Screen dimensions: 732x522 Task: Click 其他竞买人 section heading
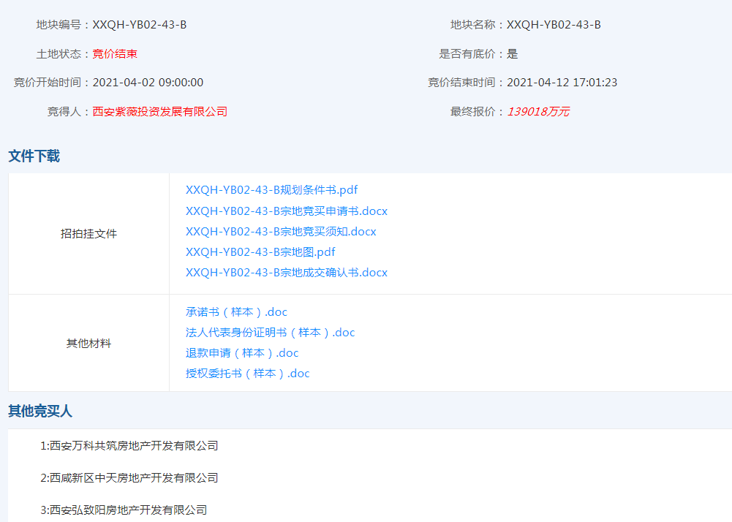[x=40, y=412]
